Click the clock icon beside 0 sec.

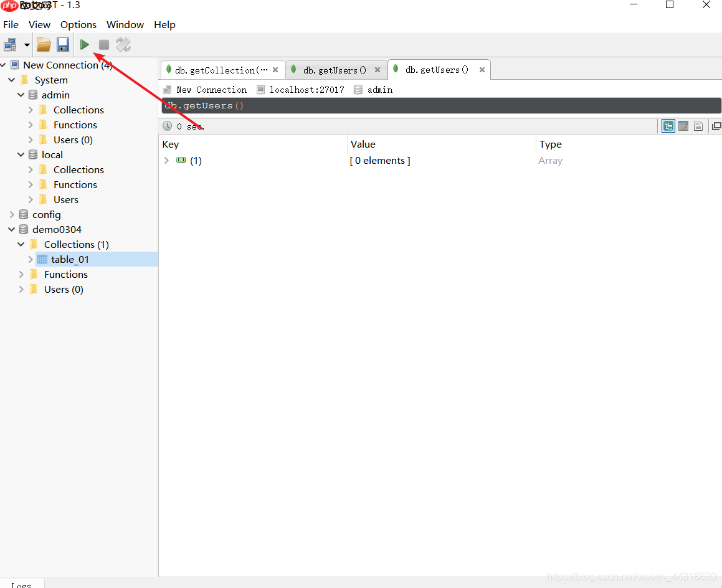tap(167, 126)
